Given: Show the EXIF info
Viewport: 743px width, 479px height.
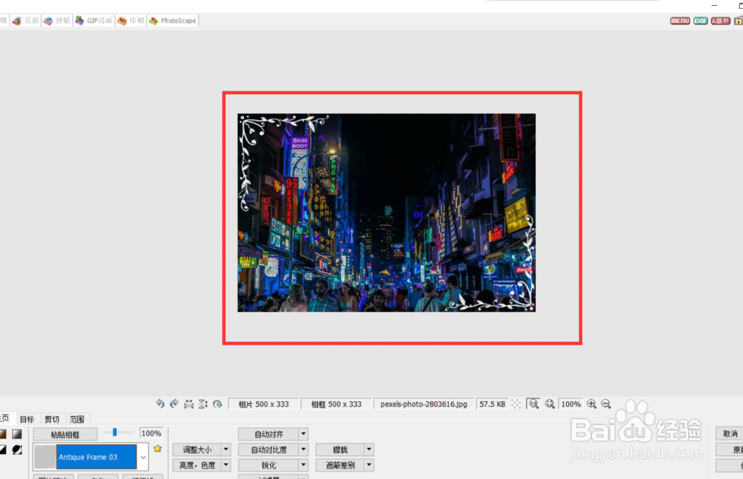Looking at the screenshot, I should click(701, 20).
